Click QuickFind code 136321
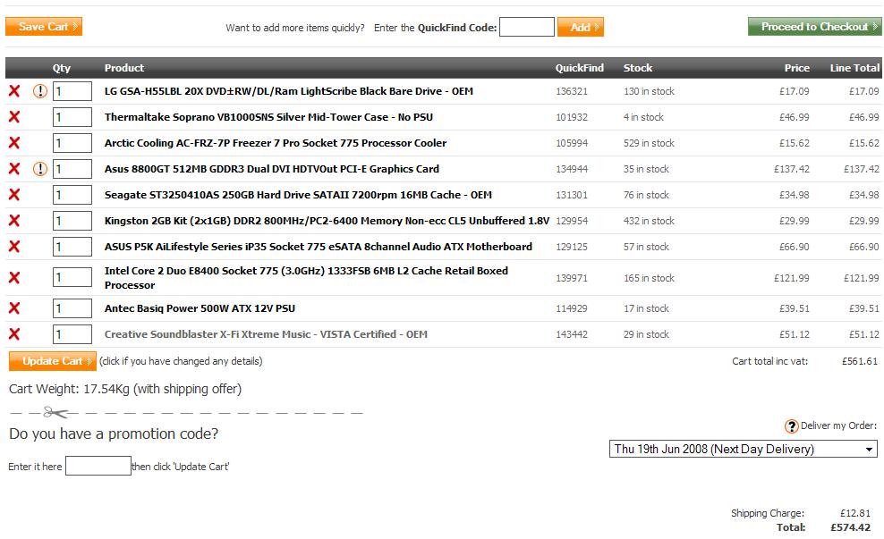This screenshot has height=539, width=884. (572, 91)
